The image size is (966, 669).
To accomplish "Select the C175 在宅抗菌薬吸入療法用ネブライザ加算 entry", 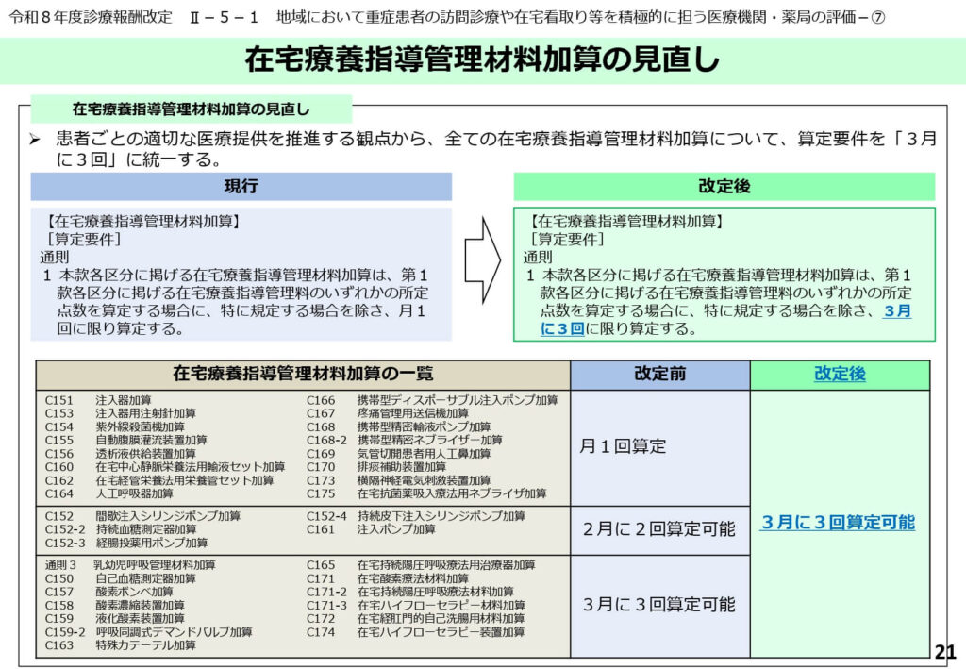I will click(x=426, y=493).
